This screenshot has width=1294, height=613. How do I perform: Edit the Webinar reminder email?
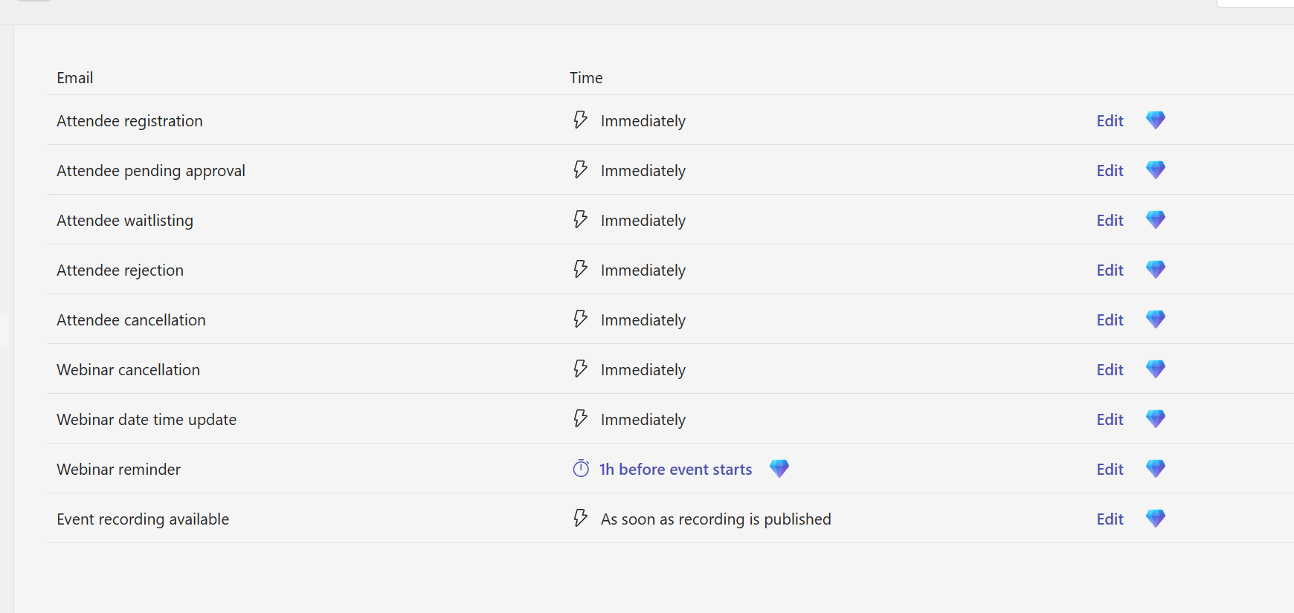point(1110,470)
